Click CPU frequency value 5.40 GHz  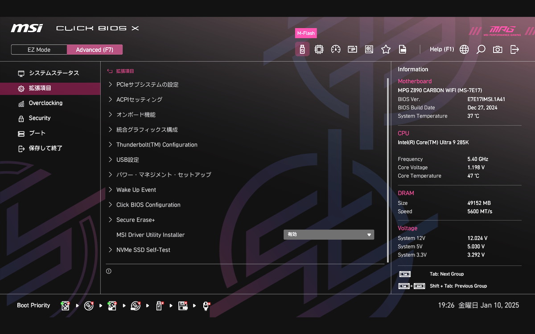click(x=477, y=159)
